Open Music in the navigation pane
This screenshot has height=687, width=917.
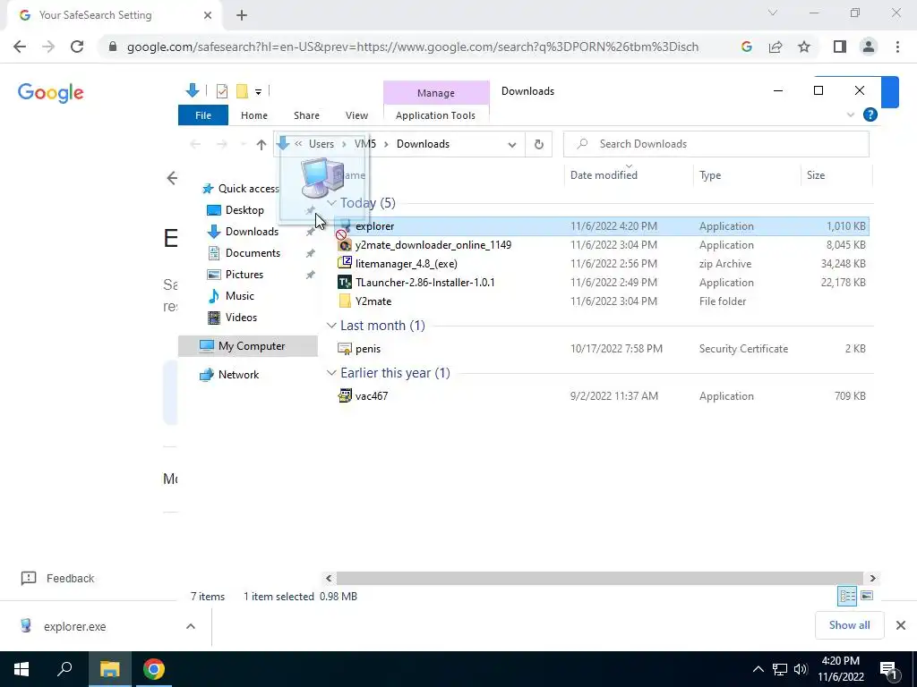239,295
